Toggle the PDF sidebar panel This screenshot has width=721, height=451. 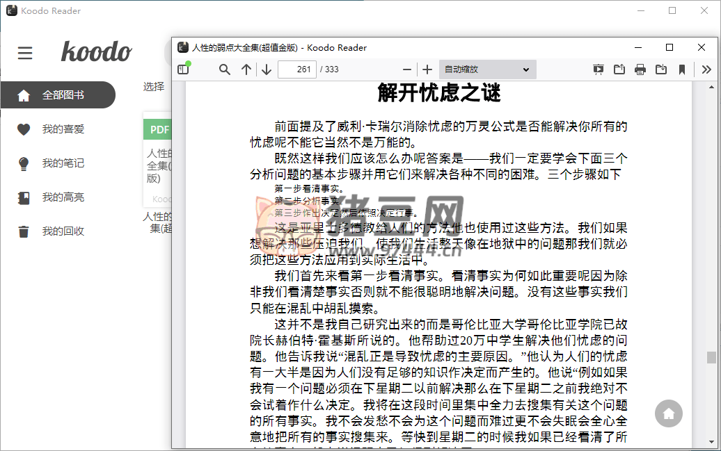tap(183, 69)
